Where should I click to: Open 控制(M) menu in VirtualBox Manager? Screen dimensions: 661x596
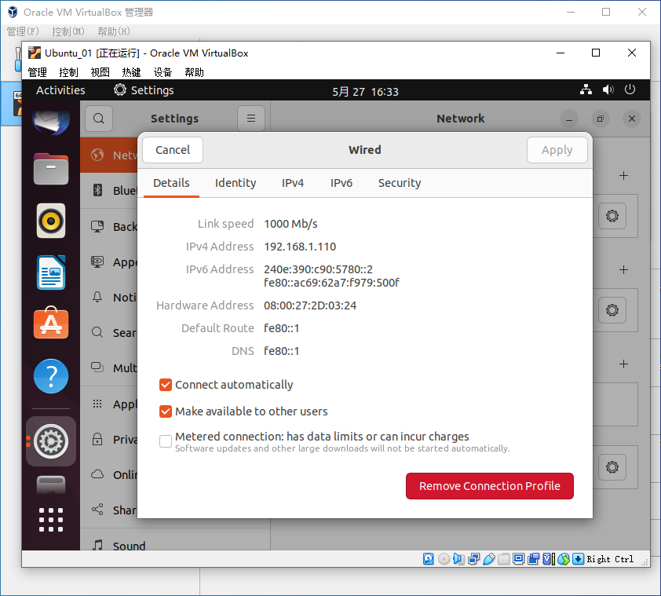(x=68, y=31)
